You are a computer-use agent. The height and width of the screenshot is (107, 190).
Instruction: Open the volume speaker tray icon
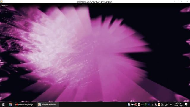click(142, 104)
